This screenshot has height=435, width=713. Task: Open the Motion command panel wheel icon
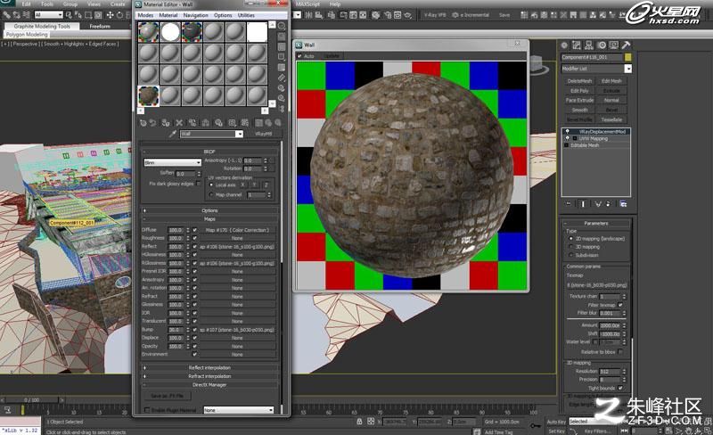pos(602,45)
